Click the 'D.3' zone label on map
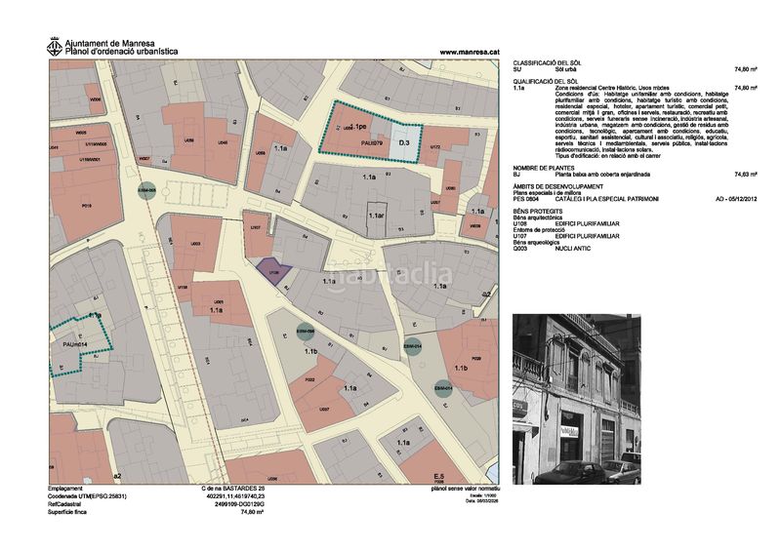781x551 pixels. [x=404, y=142]
